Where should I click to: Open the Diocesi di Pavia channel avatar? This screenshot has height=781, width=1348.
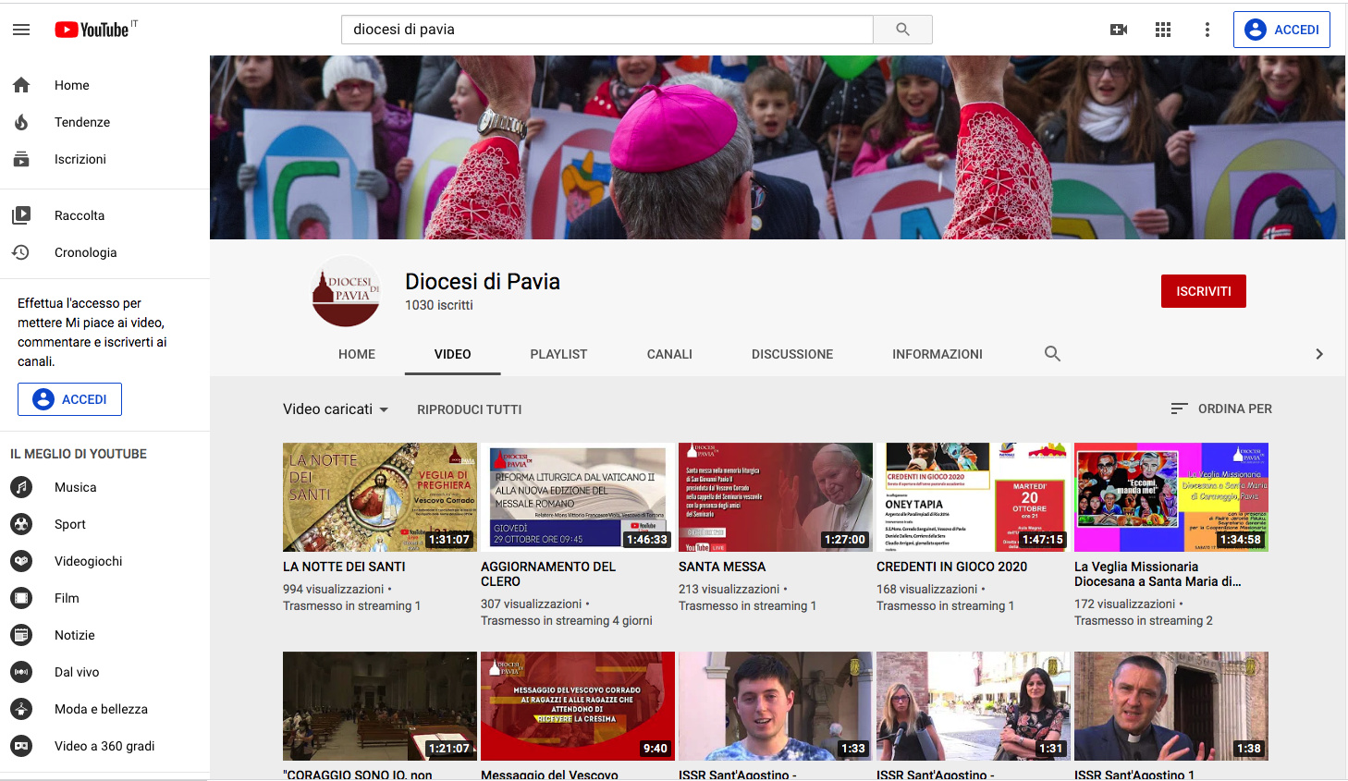point(346,292)
